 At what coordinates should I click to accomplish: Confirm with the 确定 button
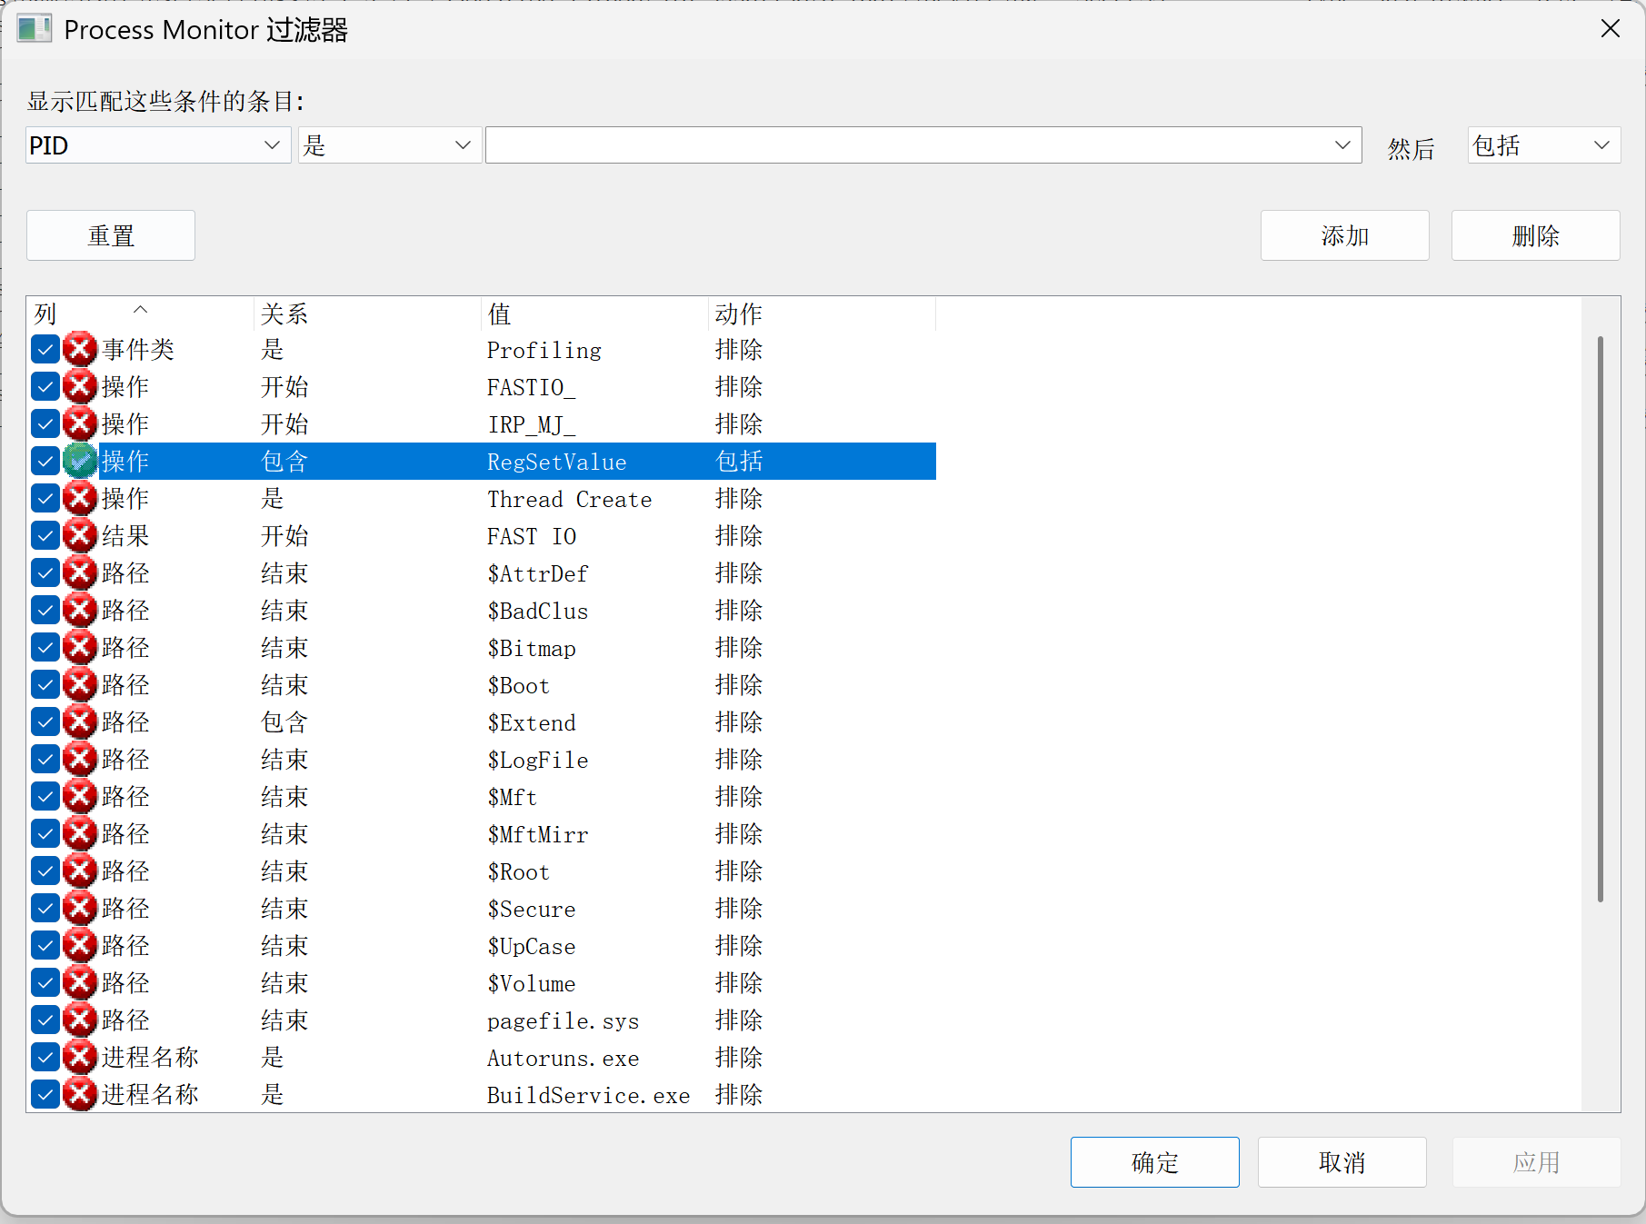point(1154,1161)
